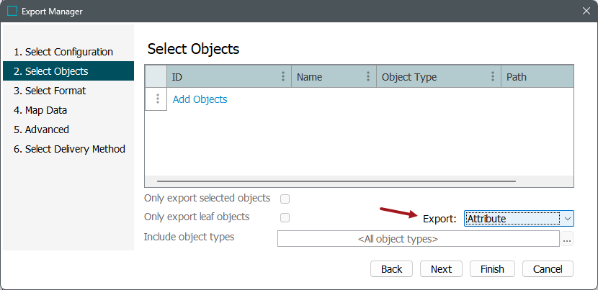Viewport: 598px width, 290px height.
Task: Click the horizontal scrollbar under the objects table
Action: (336, 181)
